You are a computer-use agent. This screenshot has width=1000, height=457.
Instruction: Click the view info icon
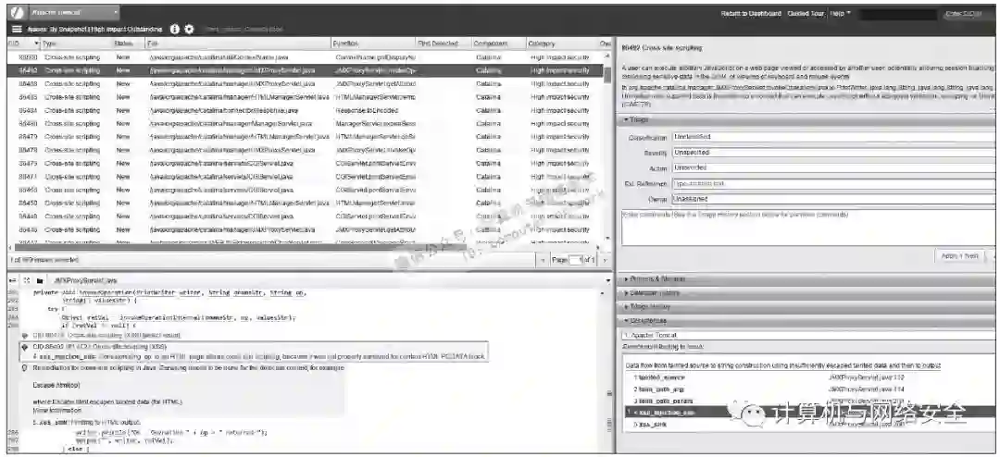click(175, 30)
